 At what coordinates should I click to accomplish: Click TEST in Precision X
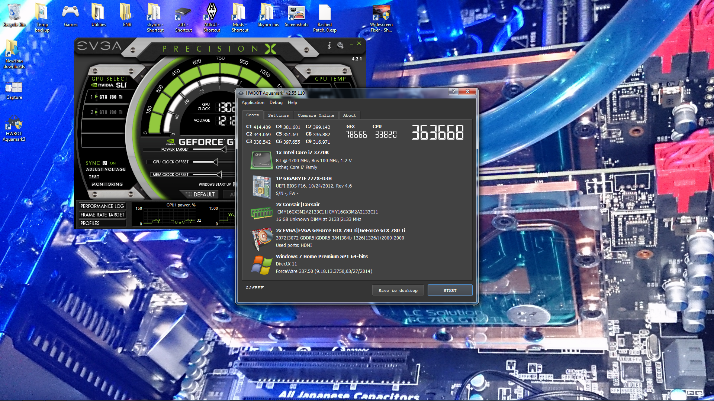click(x=94, y=177)
